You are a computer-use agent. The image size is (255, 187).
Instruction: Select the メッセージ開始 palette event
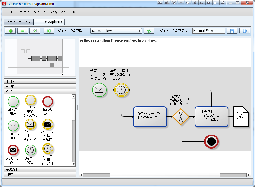coord(13,130)
